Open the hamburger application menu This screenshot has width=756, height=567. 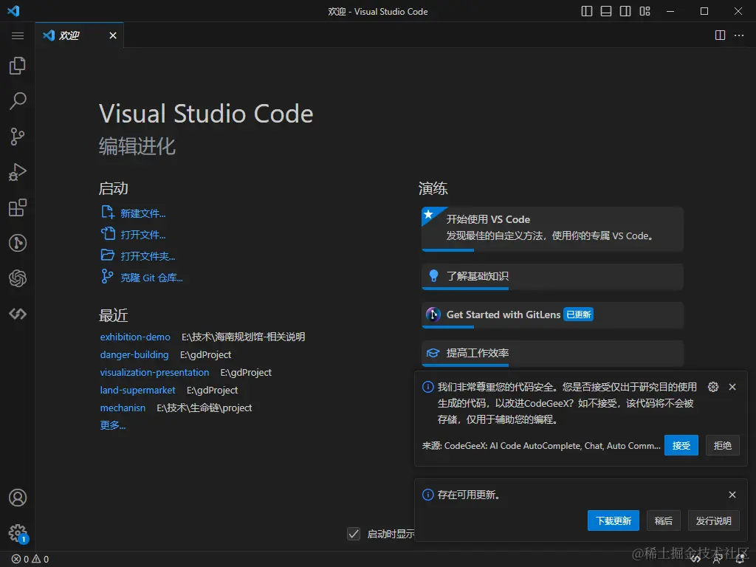(x=18, y=35)
